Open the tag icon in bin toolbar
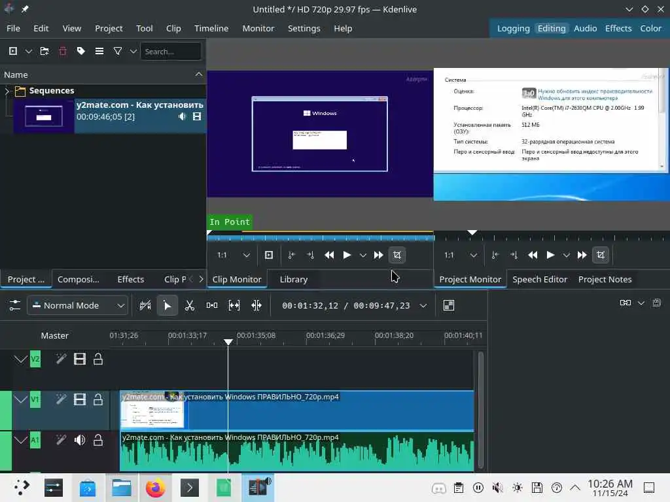Image resolution: width=670 pixels, height=502 pixels. pyautogui.click(x=80, y=51)
